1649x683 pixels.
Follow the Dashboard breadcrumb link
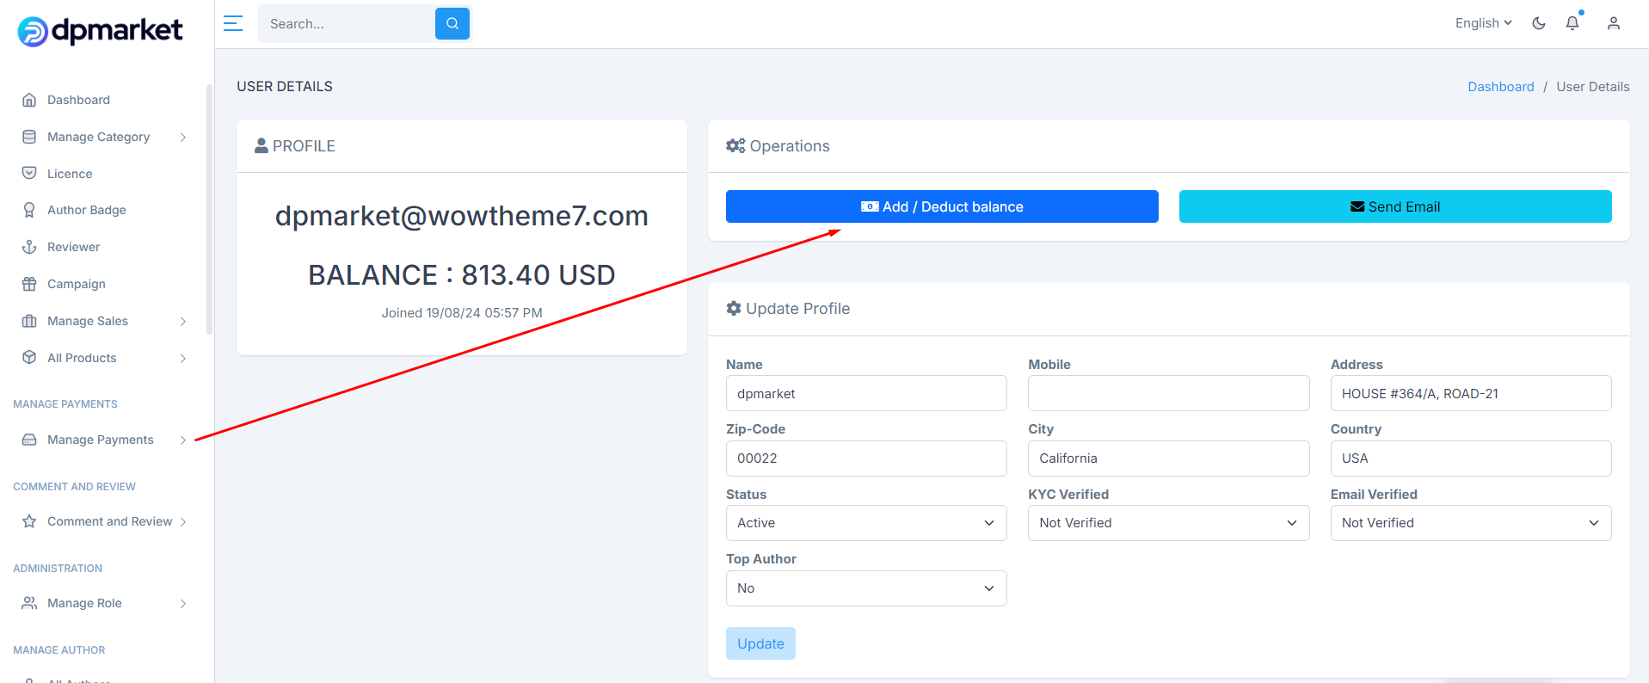(1501, 87)
